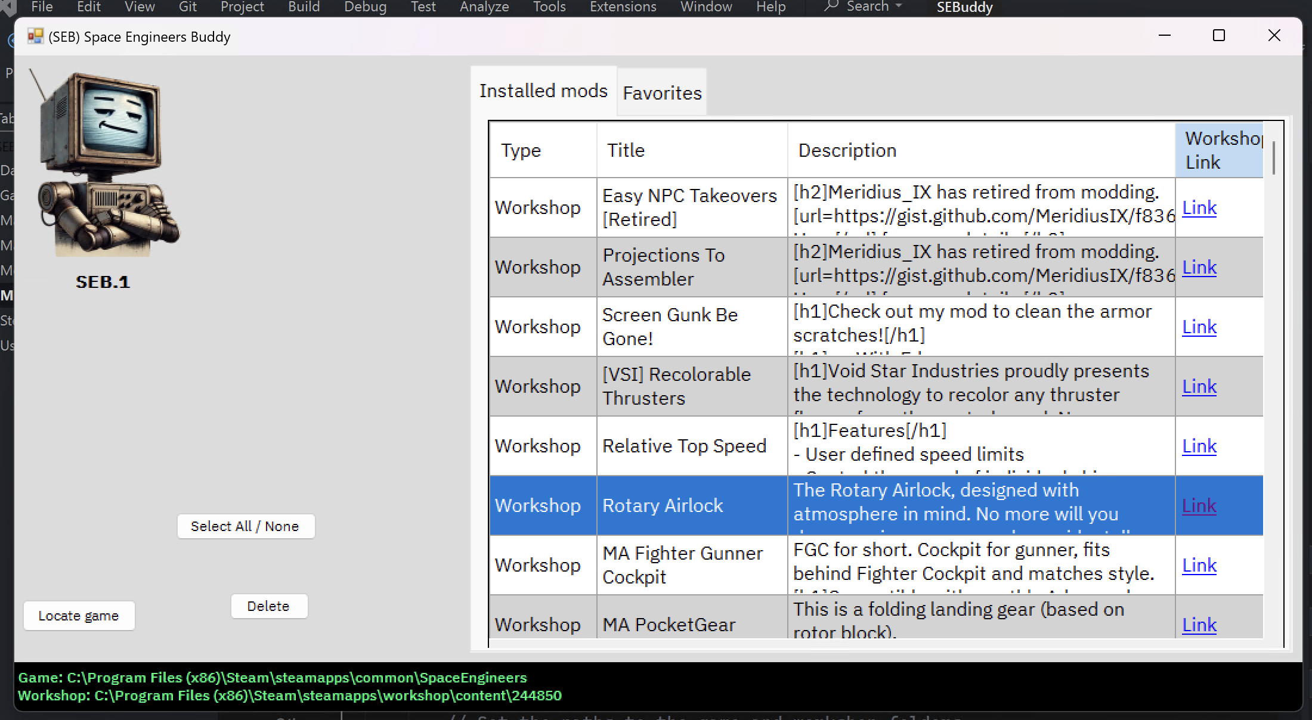
Task: Click the Search magnifier icon in menu bar
Action: [831, 7]
